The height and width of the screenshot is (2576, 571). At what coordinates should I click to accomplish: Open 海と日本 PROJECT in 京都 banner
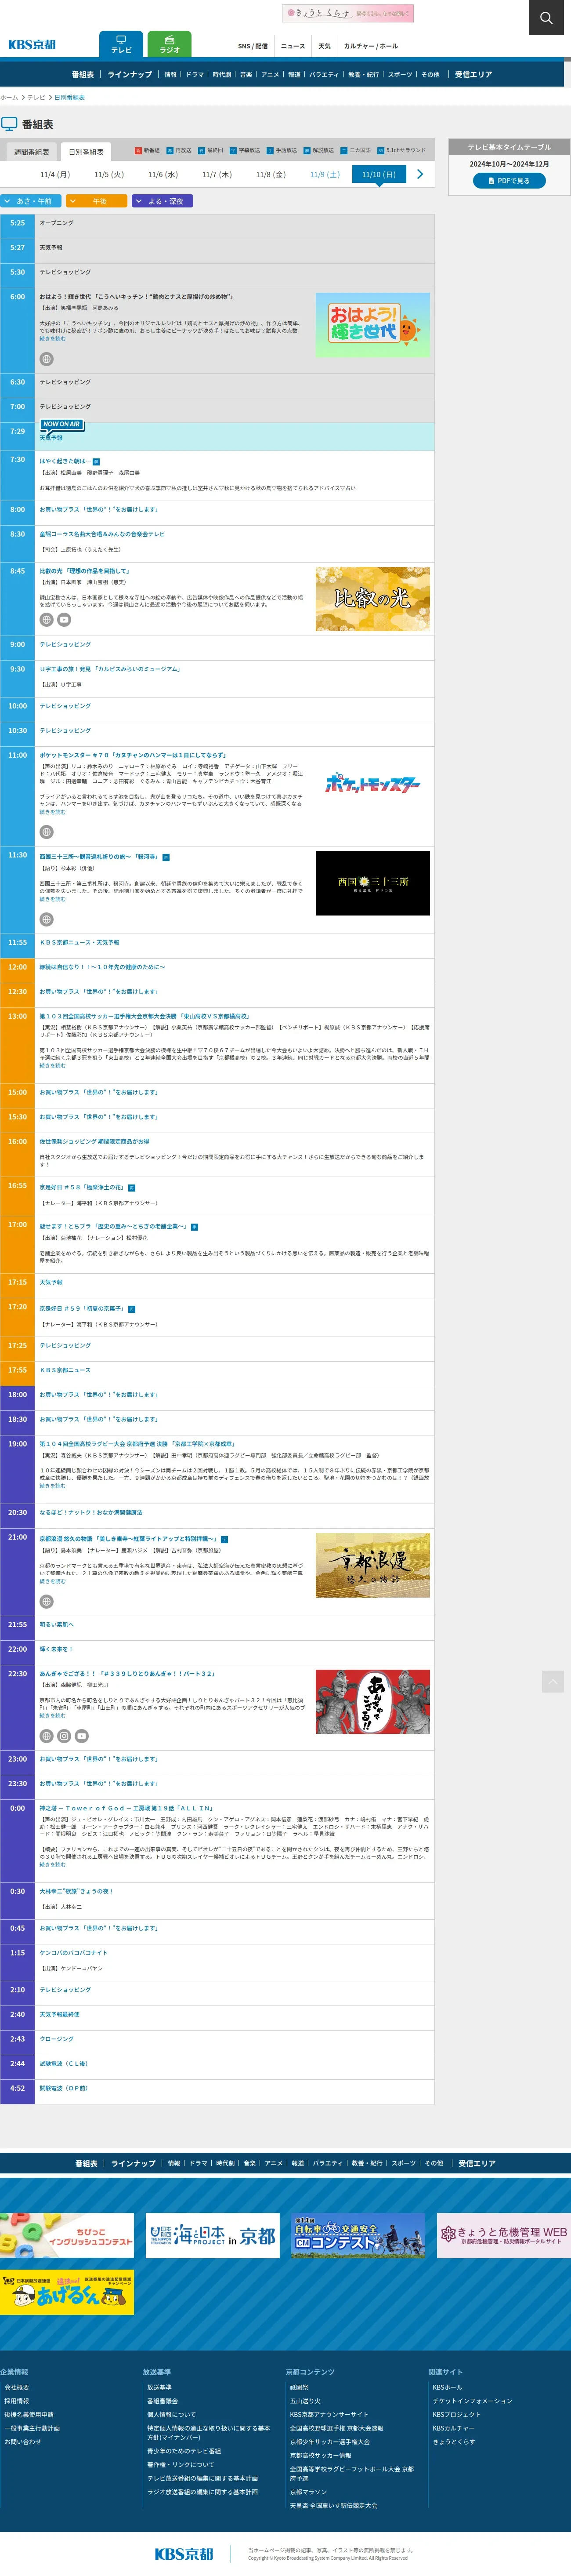pos(212,2234)
